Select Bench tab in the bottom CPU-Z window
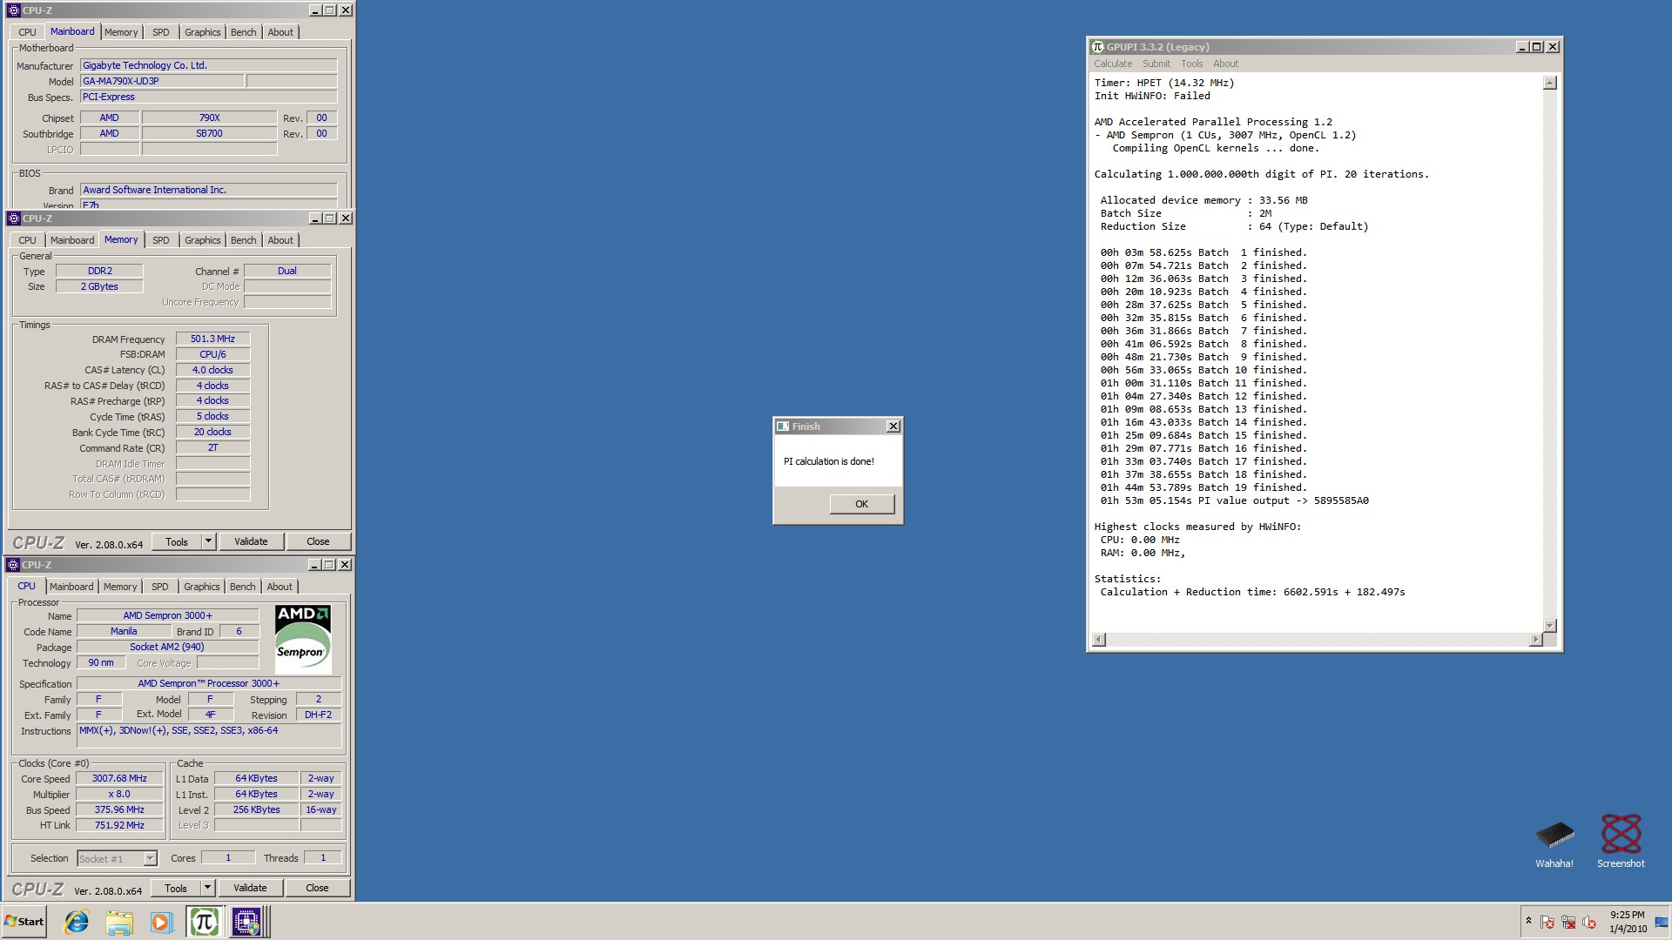This screenshot has height=940, width=1672. [243, 587]
